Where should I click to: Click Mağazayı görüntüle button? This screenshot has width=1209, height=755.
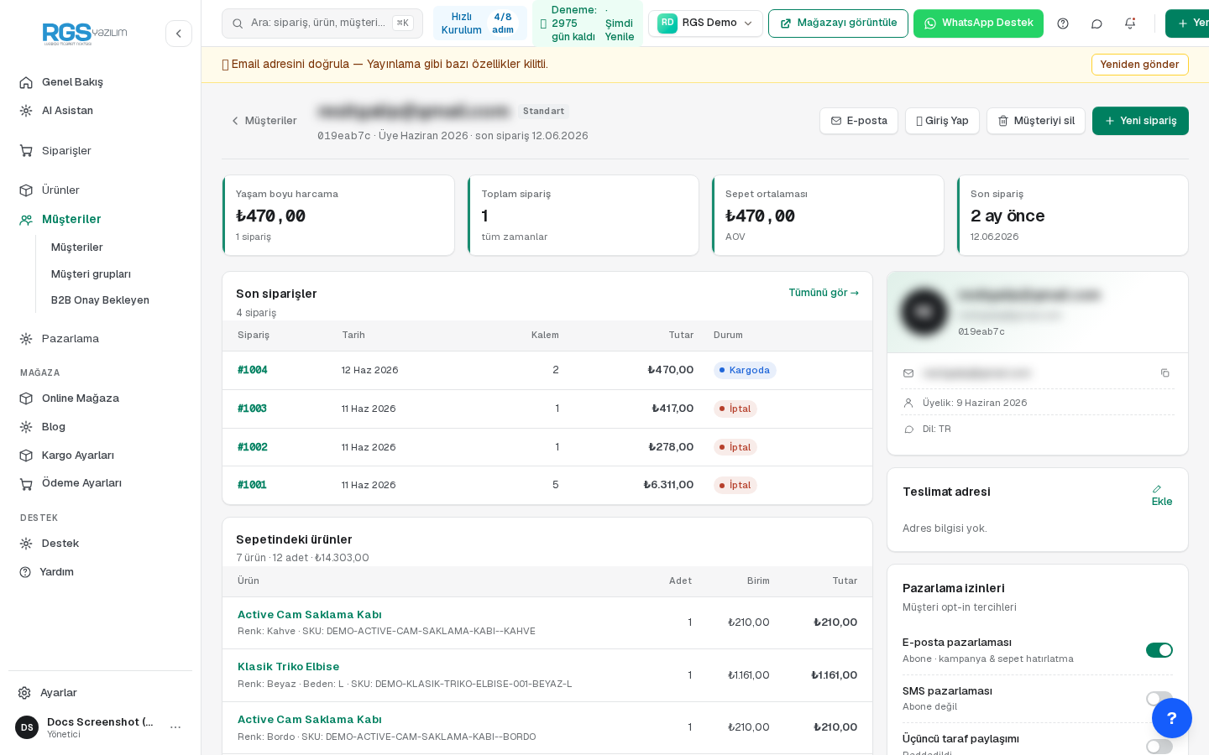tap(838, 23)
